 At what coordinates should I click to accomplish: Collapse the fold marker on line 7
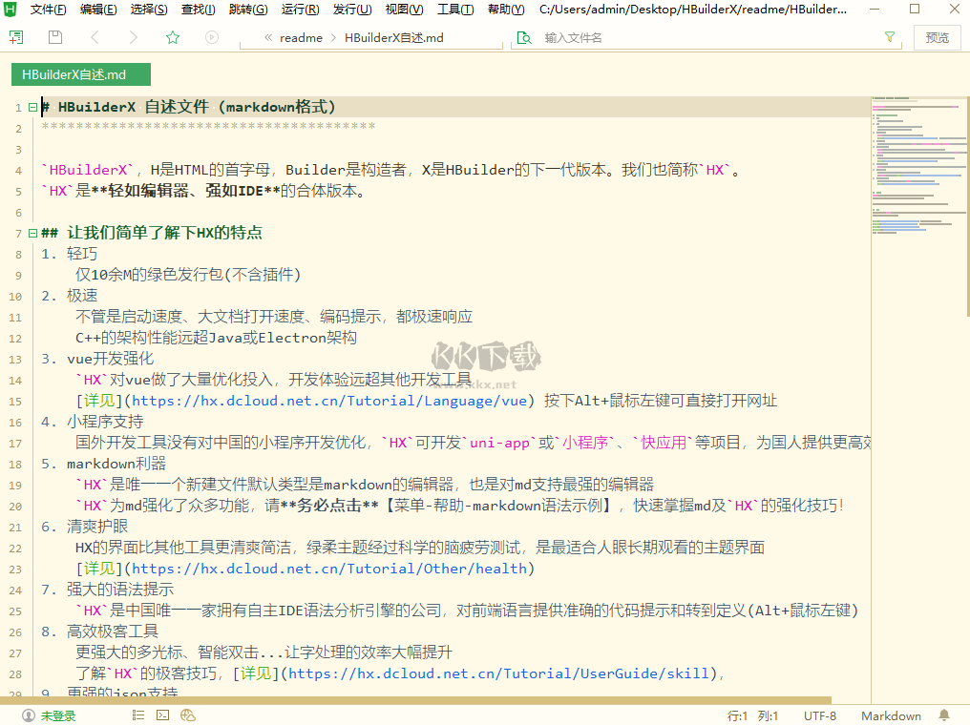[x=32, y=232]
